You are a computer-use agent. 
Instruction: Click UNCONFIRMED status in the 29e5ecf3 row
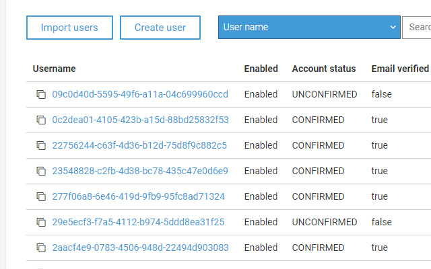coord(325,222)
